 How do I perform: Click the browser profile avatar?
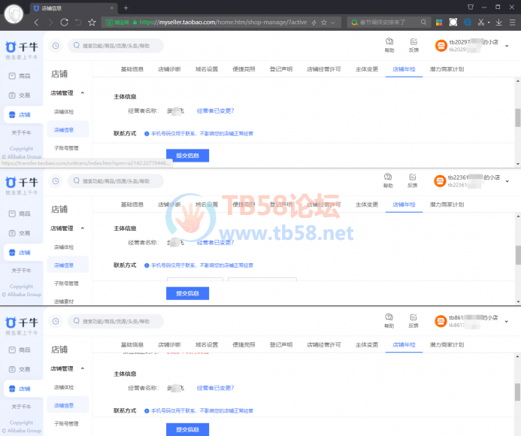pyautogui.click(x=14, y=14)
